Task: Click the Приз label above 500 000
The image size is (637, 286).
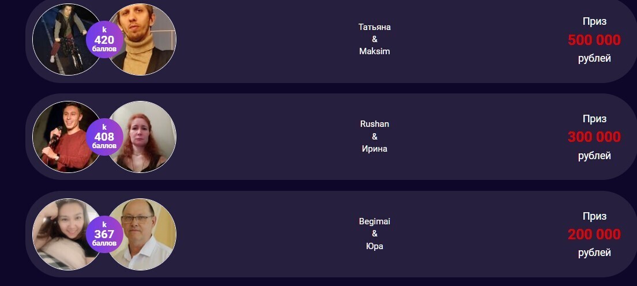Action: click(x=594, y=21)
